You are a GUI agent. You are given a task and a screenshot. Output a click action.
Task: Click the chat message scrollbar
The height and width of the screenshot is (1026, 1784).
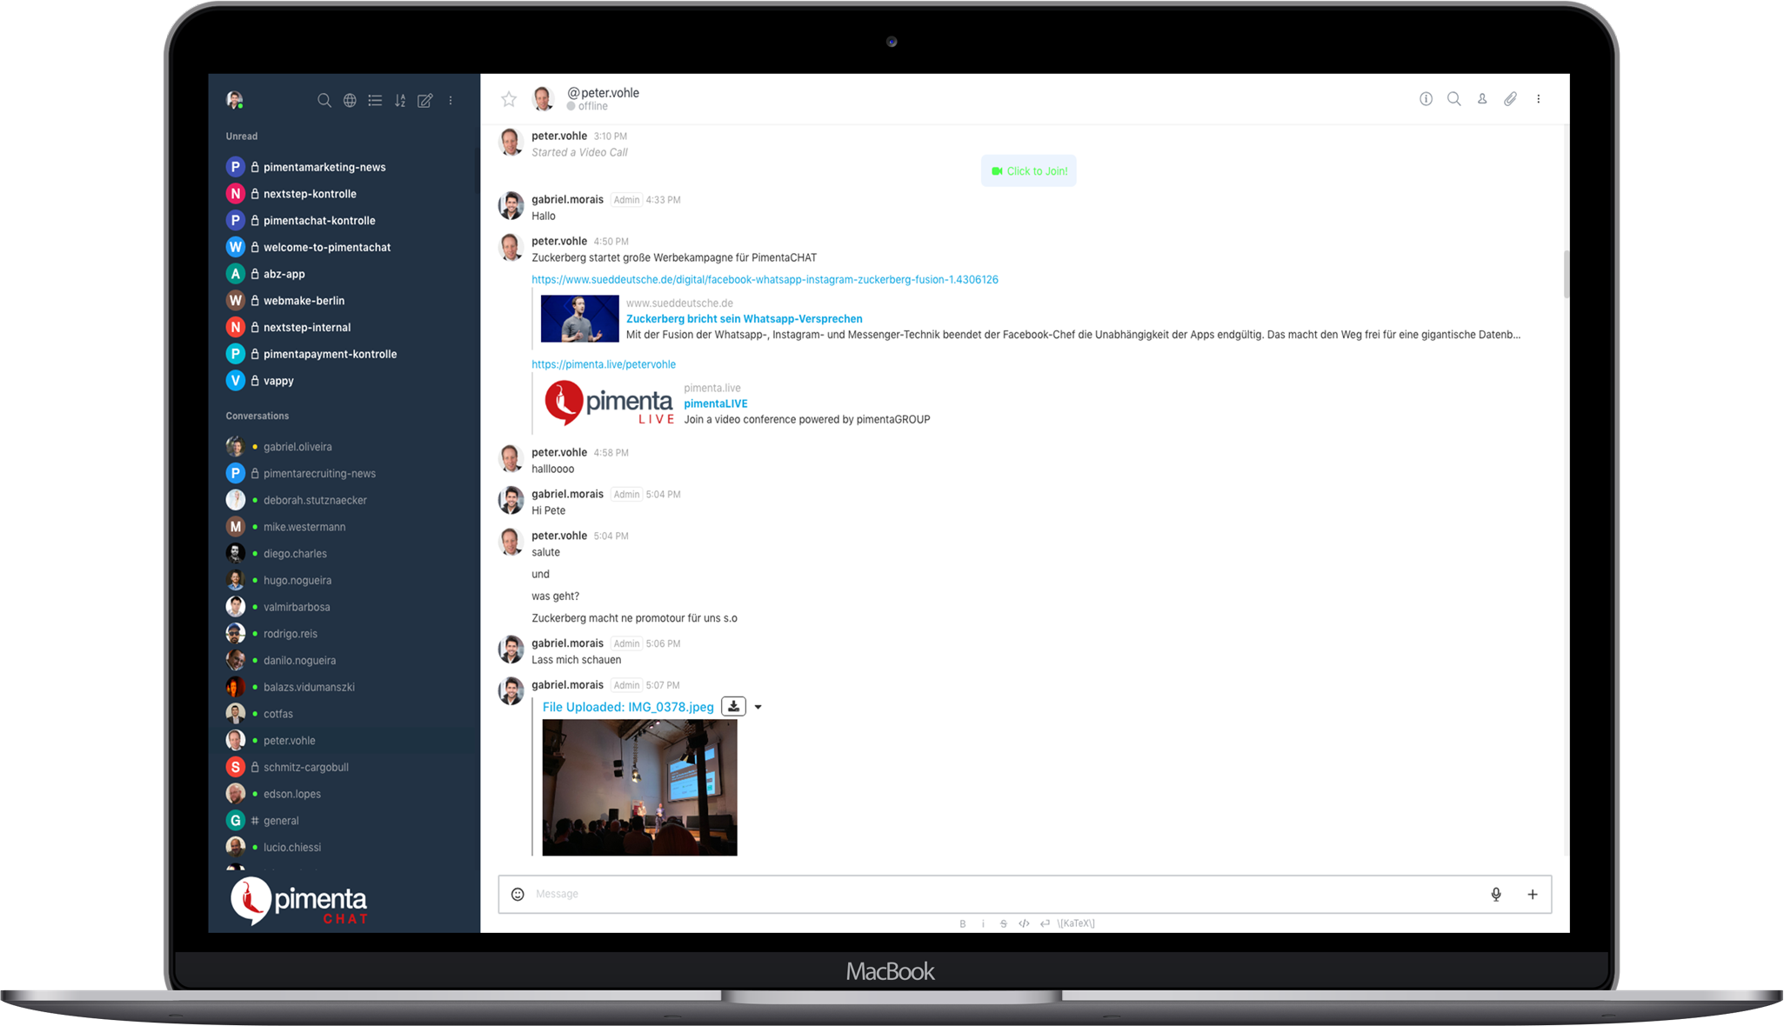[x=1566, y=274]
